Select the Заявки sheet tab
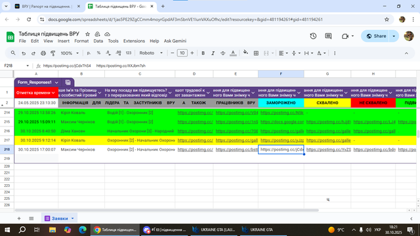 [60, 218]
